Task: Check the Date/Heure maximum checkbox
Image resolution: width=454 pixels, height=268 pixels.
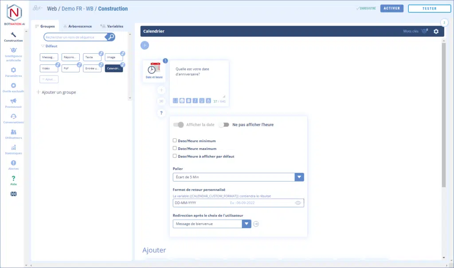Action: (x=175, y=148)
